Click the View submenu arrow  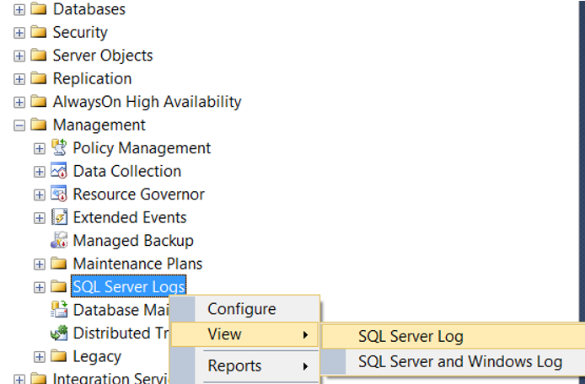305,335
